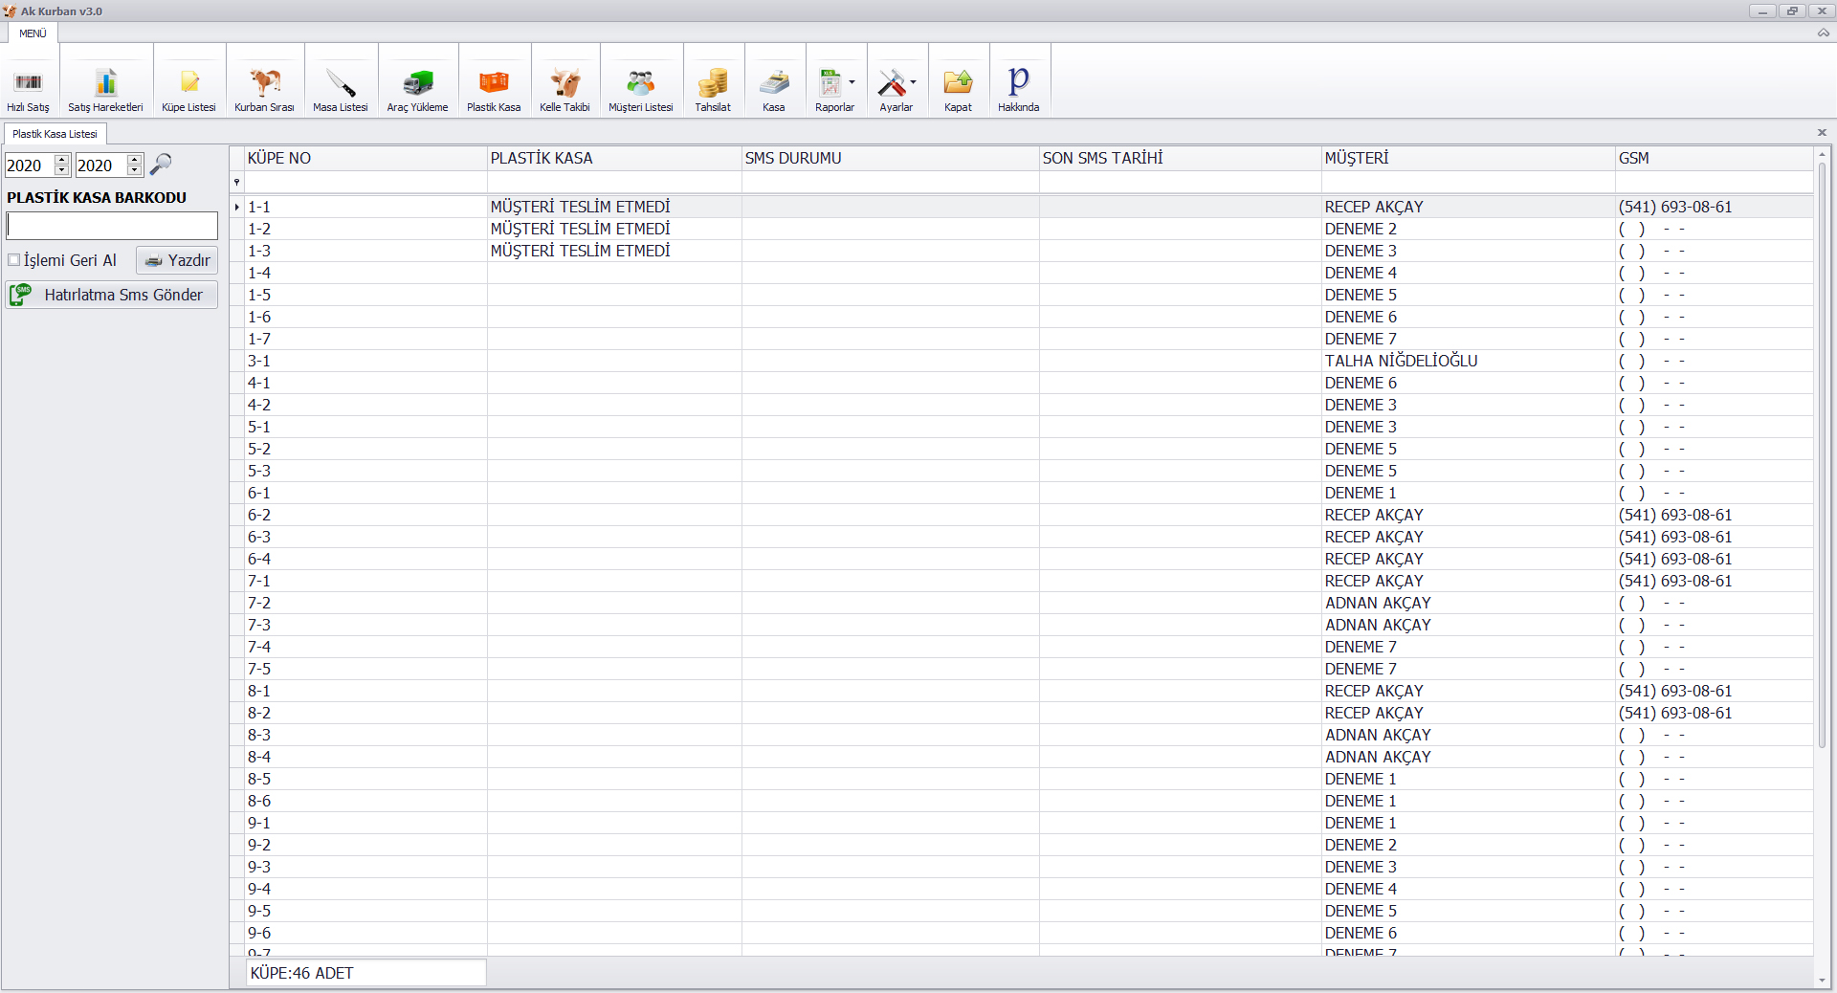
Task: Expand the Raporlar dropdown arrow
Action: tap(852, 82)
